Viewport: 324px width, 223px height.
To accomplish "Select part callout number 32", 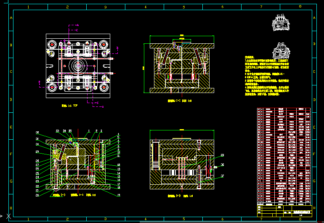I will tap(37, 133).
